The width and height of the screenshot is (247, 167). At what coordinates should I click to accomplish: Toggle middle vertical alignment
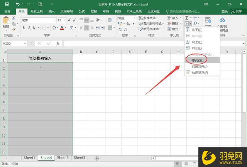86,20
